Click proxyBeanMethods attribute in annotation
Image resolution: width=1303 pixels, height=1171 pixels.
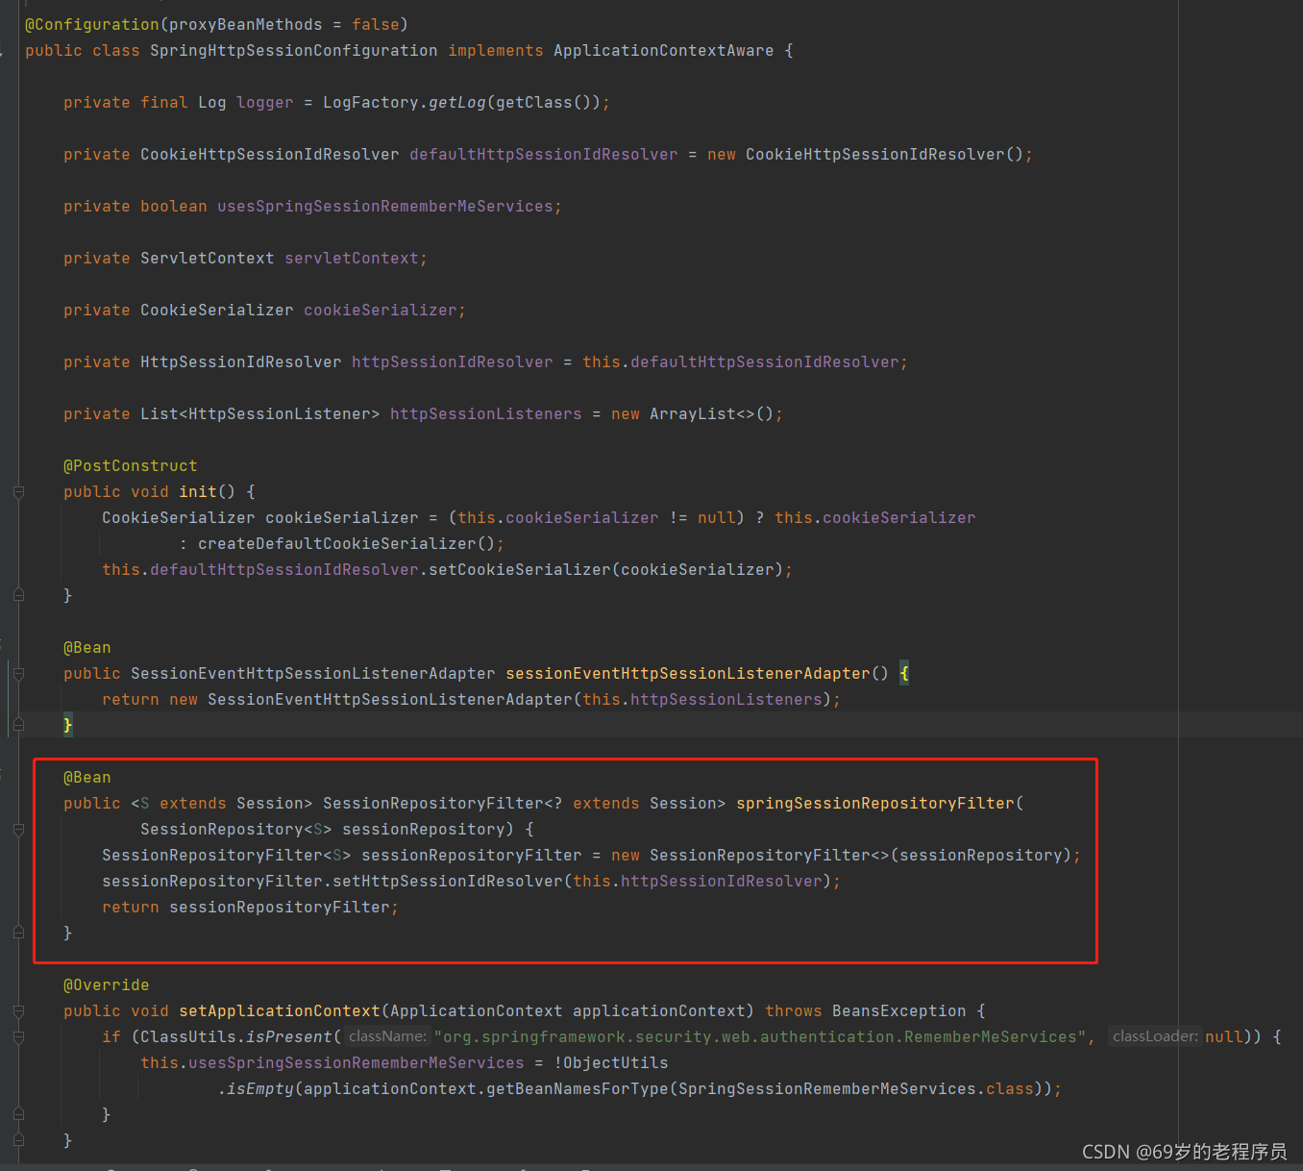[x=245, y=25]
